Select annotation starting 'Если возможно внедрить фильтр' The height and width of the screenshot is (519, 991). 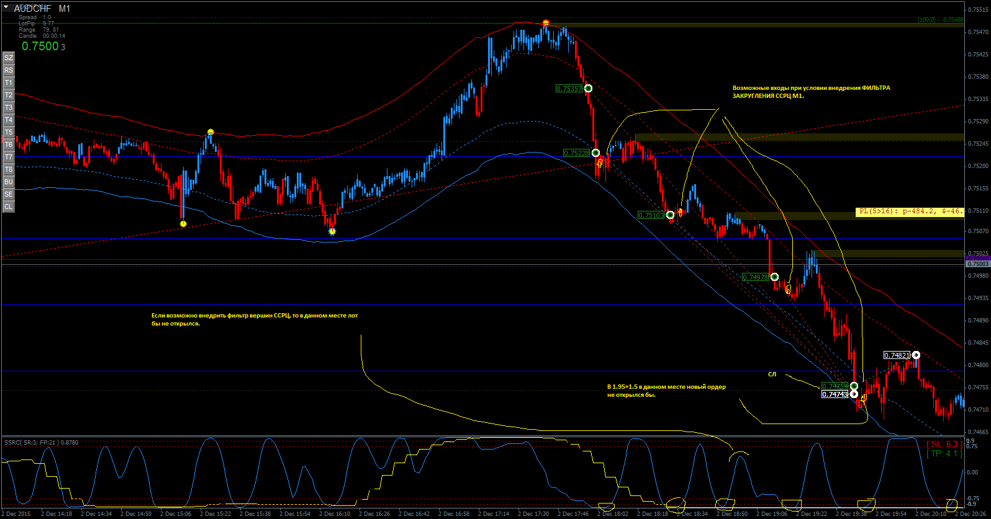coord(255,319)
